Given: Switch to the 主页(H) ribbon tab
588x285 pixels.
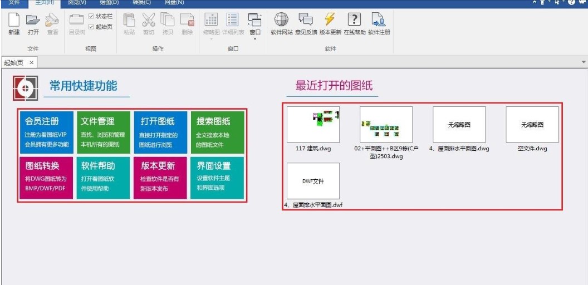Looking at the screenshot, I should (44, 3).
